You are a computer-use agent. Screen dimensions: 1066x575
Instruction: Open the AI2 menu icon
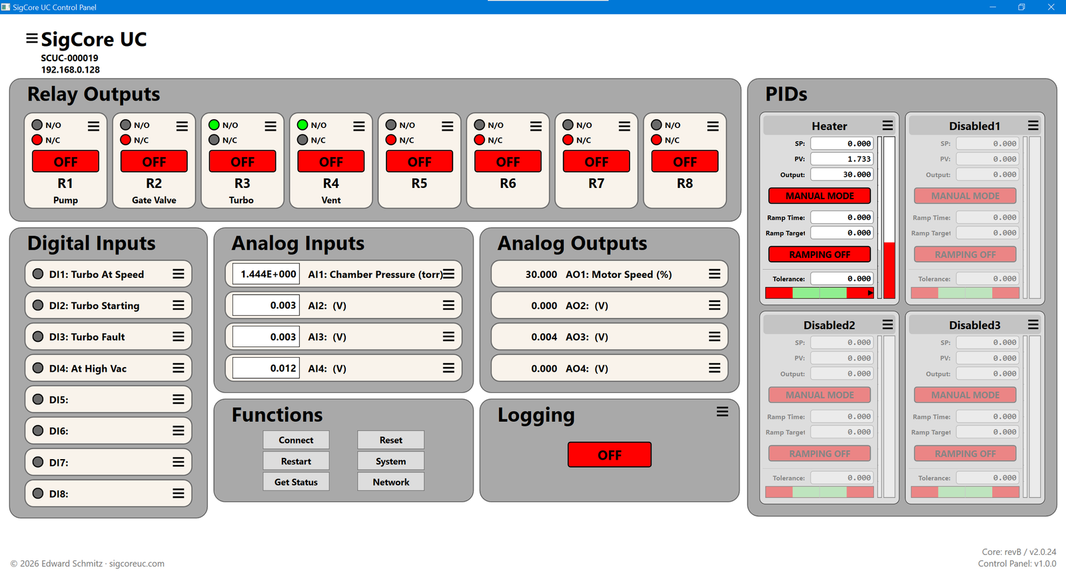pyautogui.click(x=449, y=305)
